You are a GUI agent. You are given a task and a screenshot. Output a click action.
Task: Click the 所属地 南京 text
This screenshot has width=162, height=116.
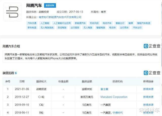tap(98, 12)
